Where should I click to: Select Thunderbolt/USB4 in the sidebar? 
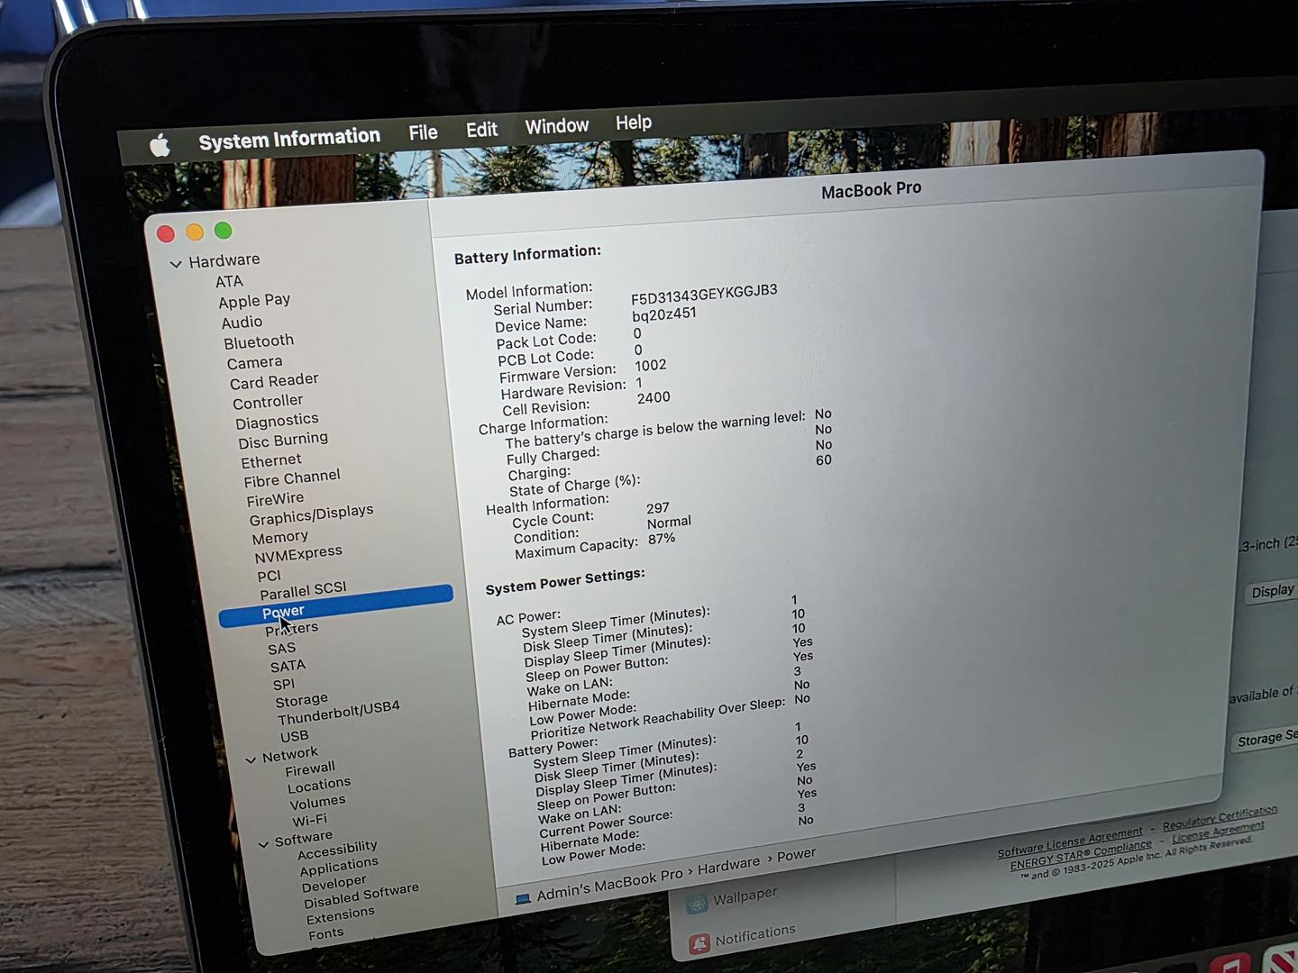coord(338,713)
